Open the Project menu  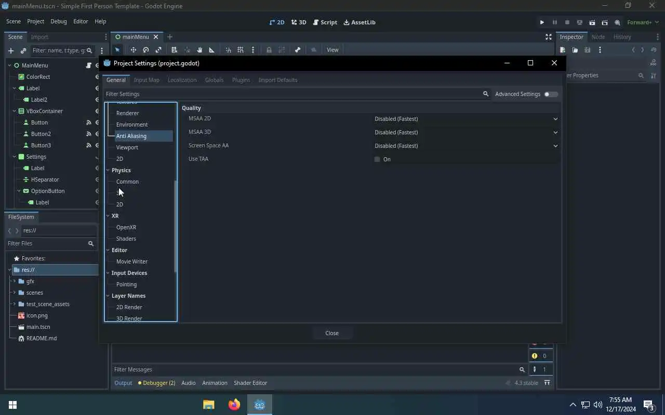(x=35, y=21)
